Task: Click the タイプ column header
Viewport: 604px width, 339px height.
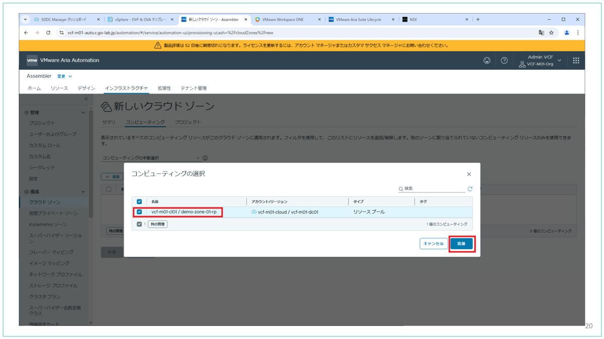Action: tap(358, 201)
